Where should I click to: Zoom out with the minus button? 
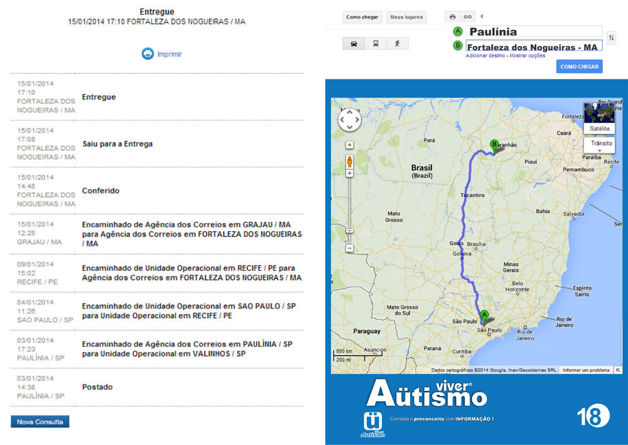350,248
